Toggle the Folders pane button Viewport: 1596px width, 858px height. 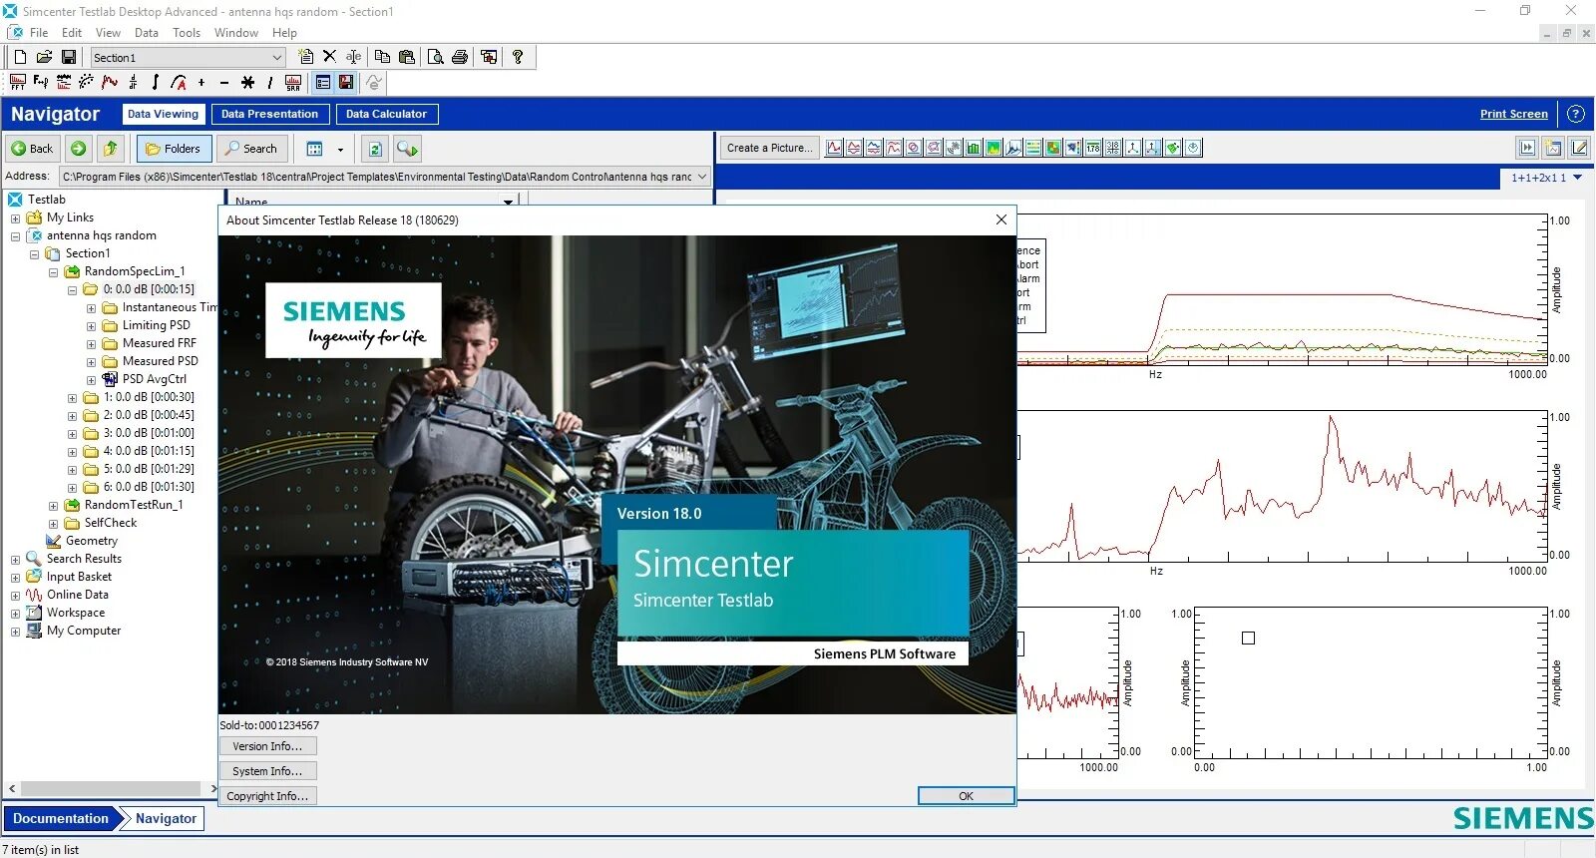(x=174, y=149)
